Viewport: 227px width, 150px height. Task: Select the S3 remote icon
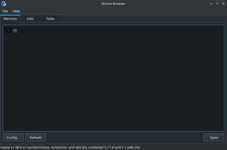click(8, 30)
